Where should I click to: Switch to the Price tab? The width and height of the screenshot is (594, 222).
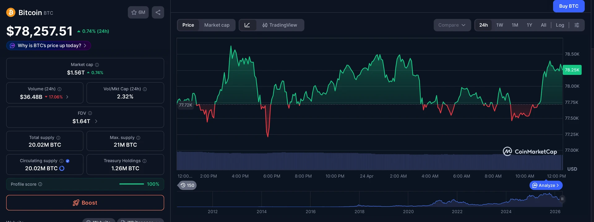pyautogui.click(x=188, y=25)
